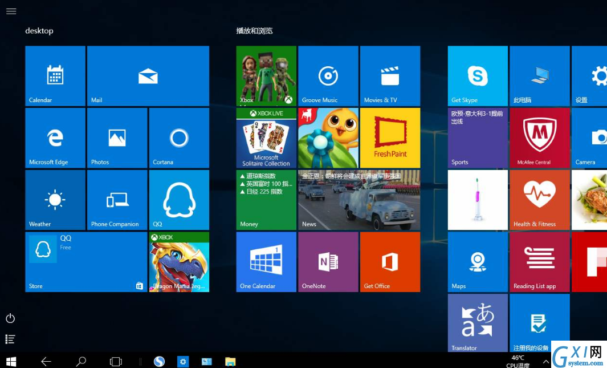The width and height of the screenshot is (607, 368).
Task: Launch the McAfee Central tile
Action: coord(540,138)
